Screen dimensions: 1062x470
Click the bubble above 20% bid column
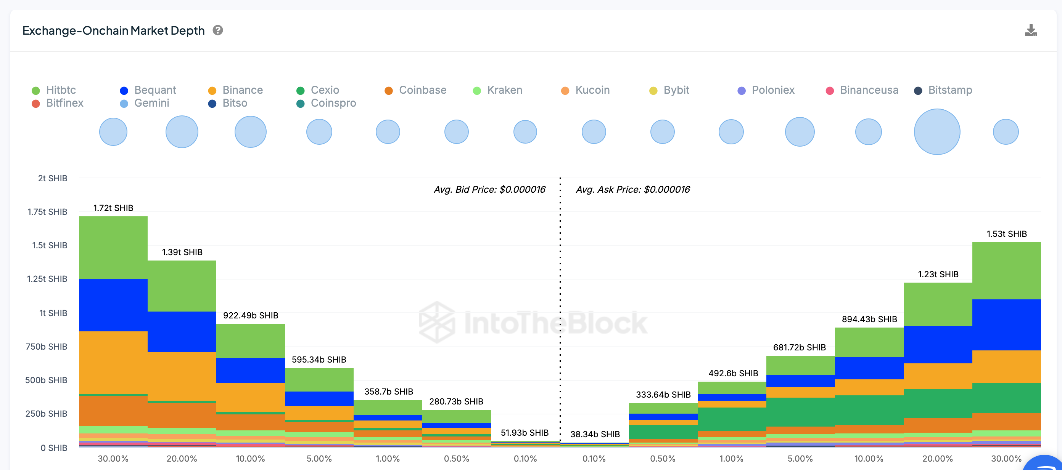tap(182, 132)
